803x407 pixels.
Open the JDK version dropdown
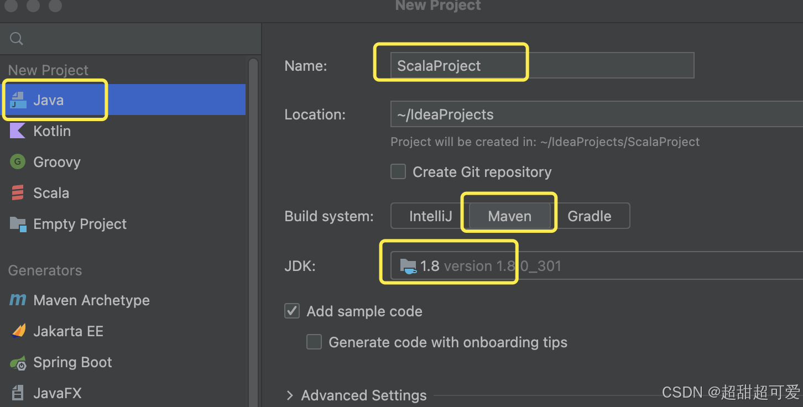597,266
